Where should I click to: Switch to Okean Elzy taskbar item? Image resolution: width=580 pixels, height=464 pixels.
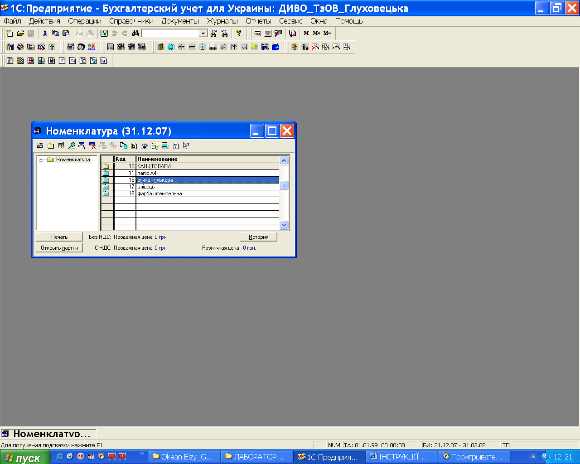(185, 457)
